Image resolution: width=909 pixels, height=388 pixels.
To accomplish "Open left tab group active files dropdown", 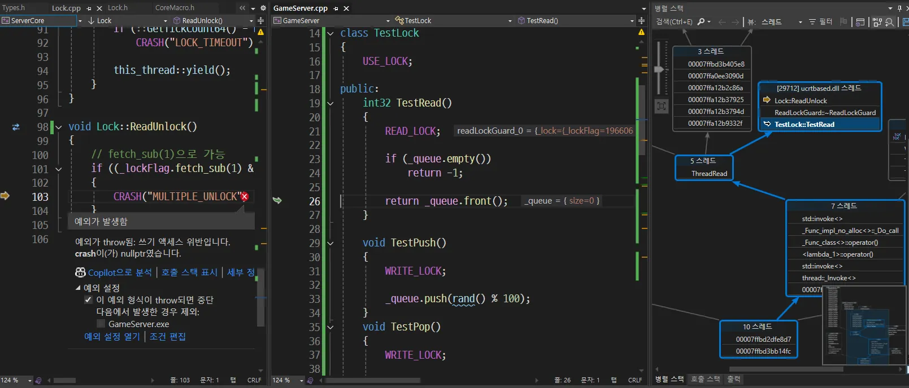I will (x=253, y=8).
